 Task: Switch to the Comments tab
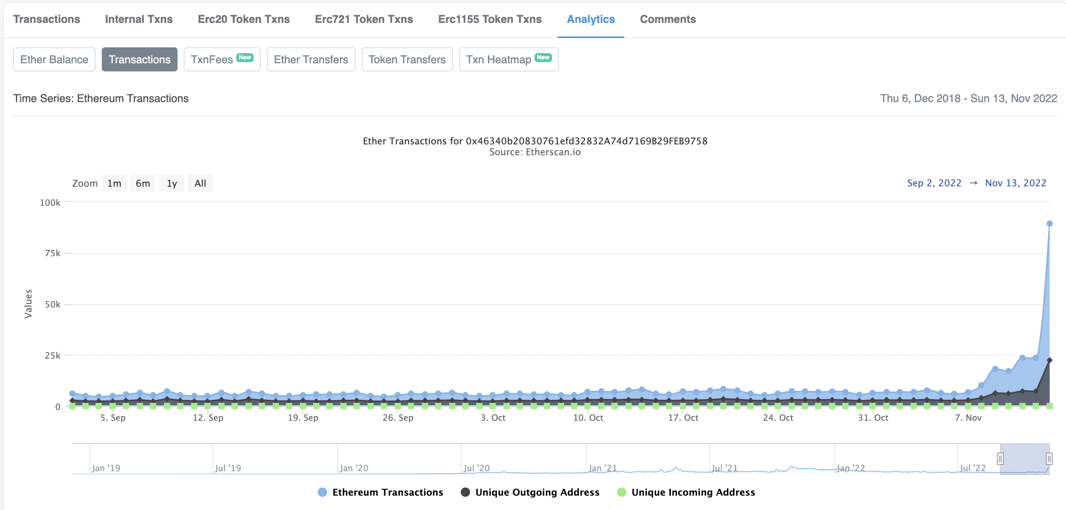tap(667, 19)
